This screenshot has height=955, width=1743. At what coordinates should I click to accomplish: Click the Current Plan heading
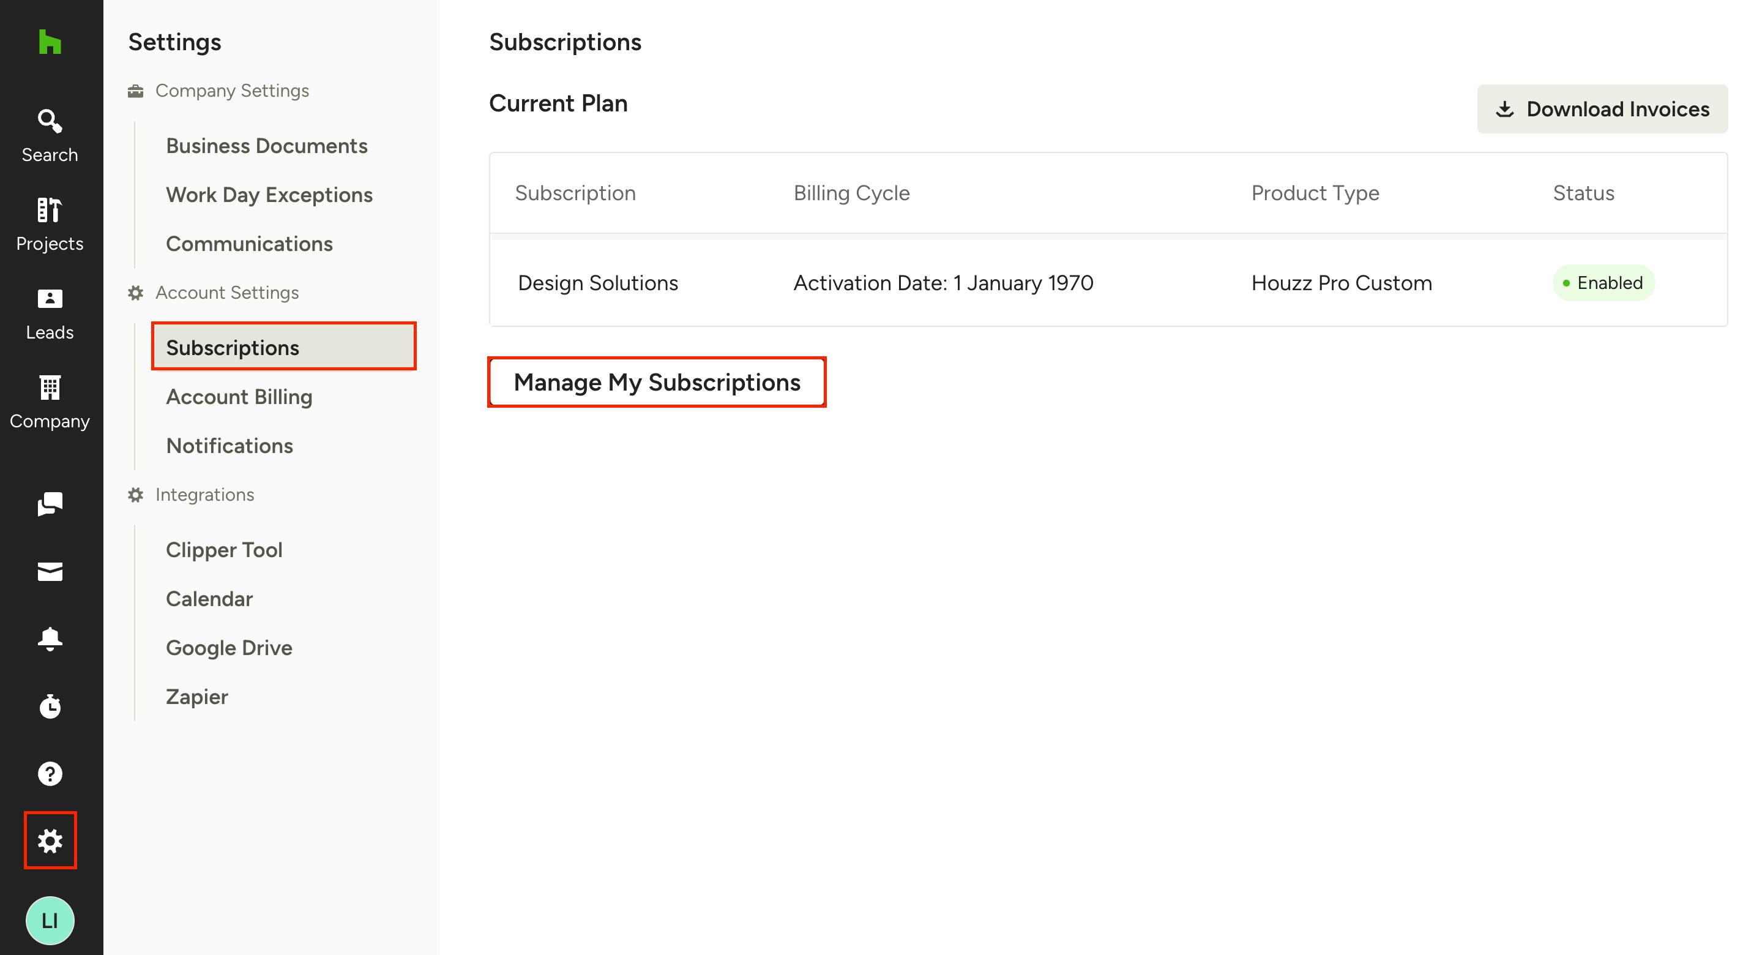tap(558, 103)
